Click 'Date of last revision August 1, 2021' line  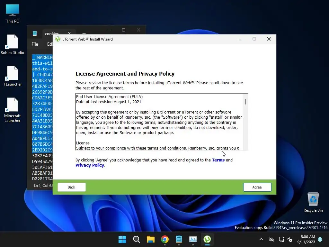pyautogui.click(x=109, y=102)
